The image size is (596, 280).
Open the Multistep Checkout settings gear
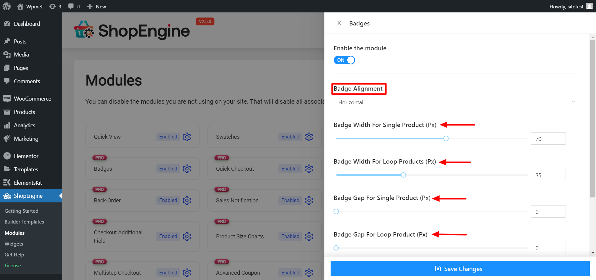pos(187,273)
